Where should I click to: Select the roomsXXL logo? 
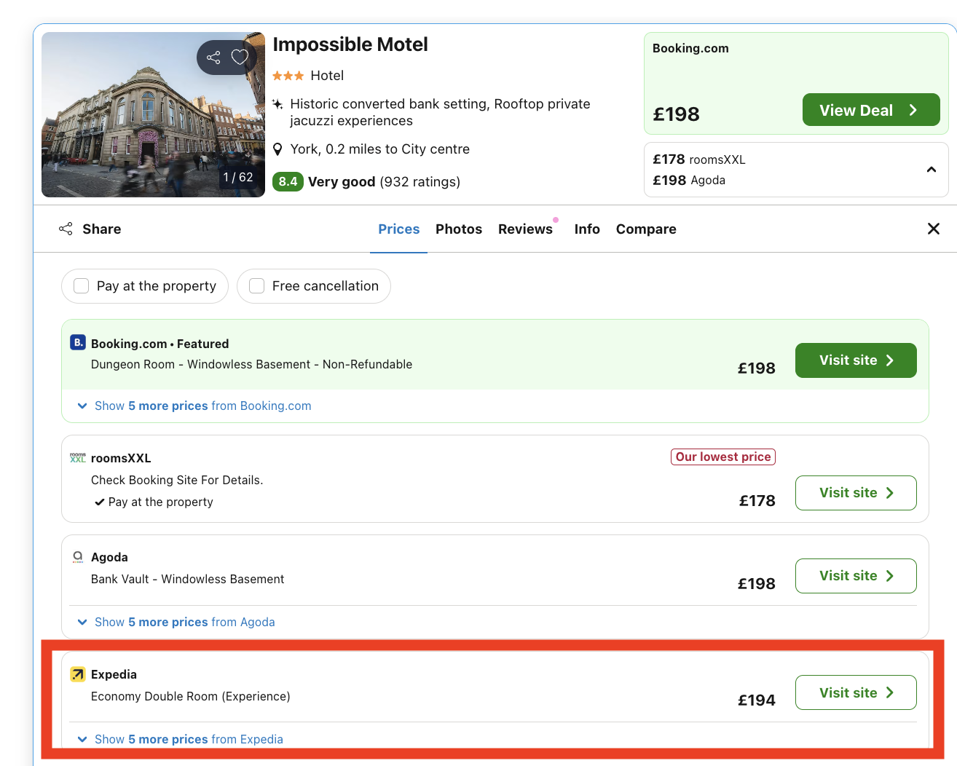tap(77, 457)
